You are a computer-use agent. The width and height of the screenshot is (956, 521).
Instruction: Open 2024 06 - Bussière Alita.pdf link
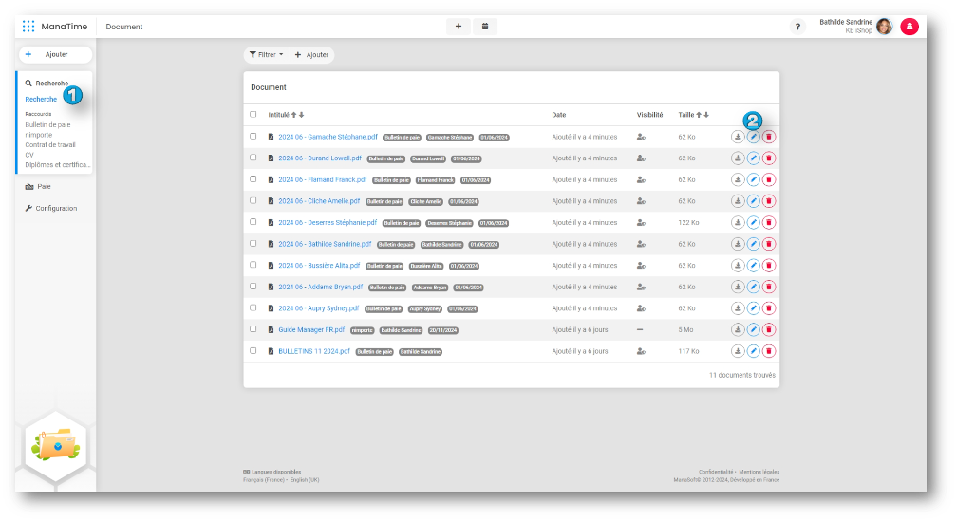click(x=320, y=266)
